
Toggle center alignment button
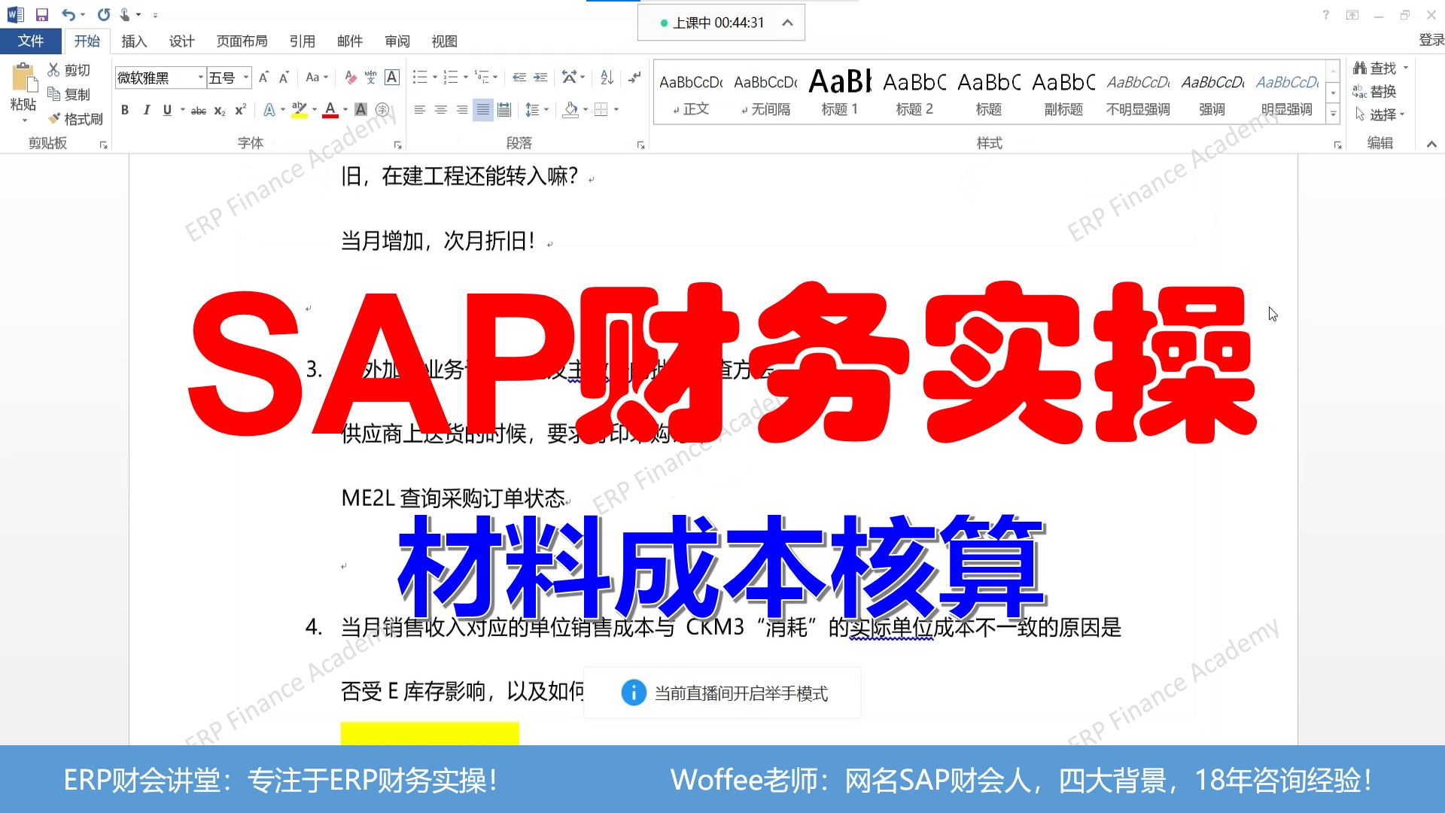tap(441, 110)
